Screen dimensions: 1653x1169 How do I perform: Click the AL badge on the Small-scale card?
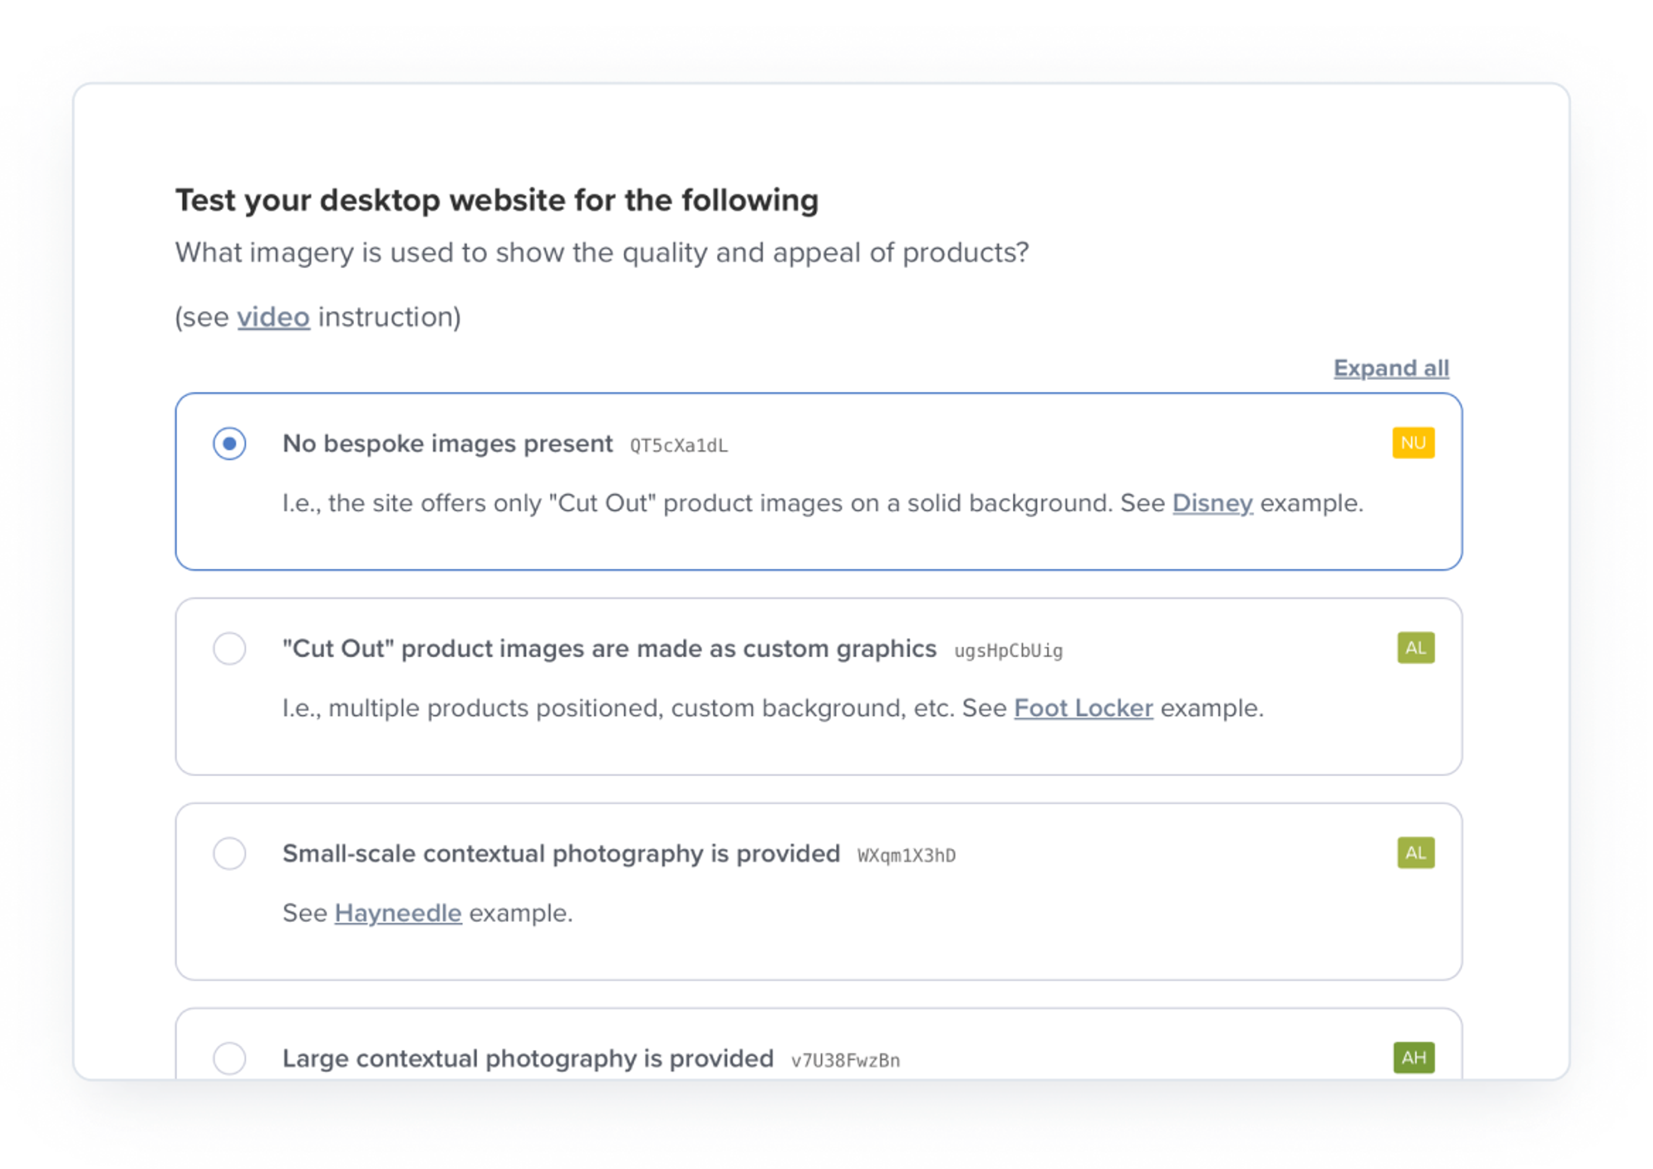(1415, 853)
